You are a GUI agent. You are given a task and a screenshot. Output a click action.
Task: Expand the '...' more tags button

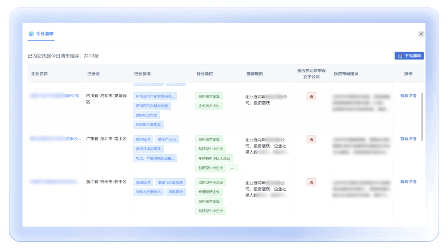(233, 168)
